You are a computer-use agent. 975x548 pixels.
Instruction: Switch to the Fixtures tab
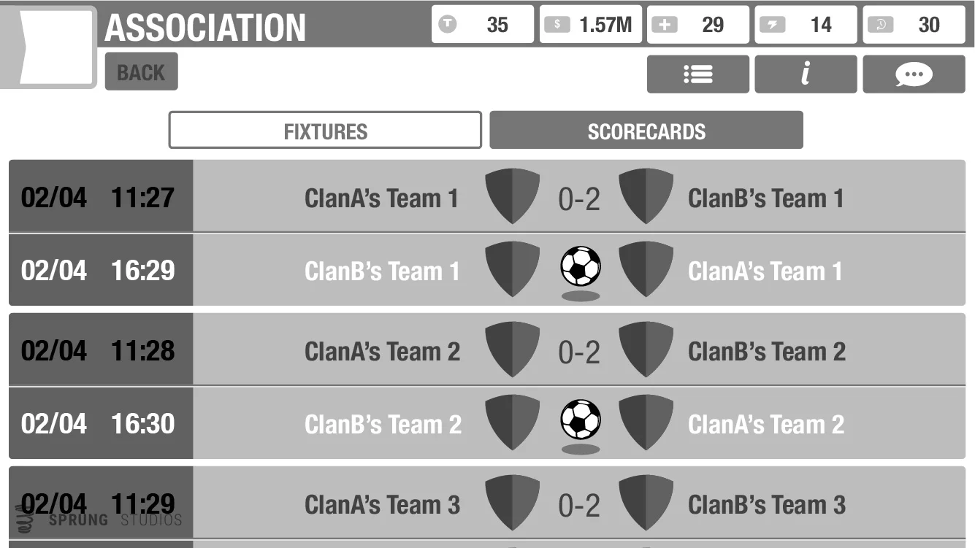(325, 131)
